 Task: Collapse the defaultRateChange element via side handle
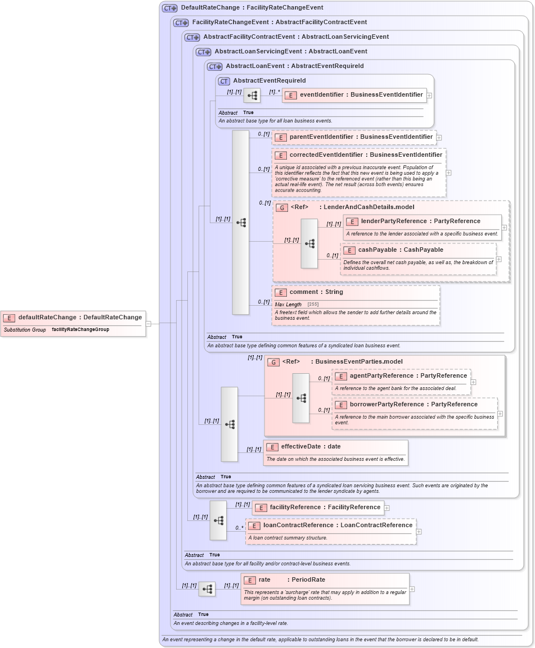click(x=149, y=323)
